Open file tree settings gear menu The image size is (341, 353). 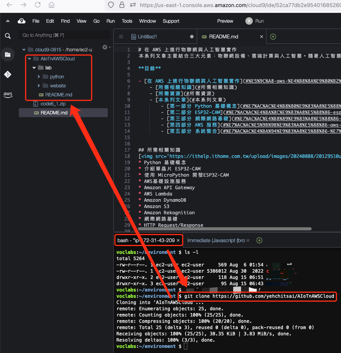point(106,47)
